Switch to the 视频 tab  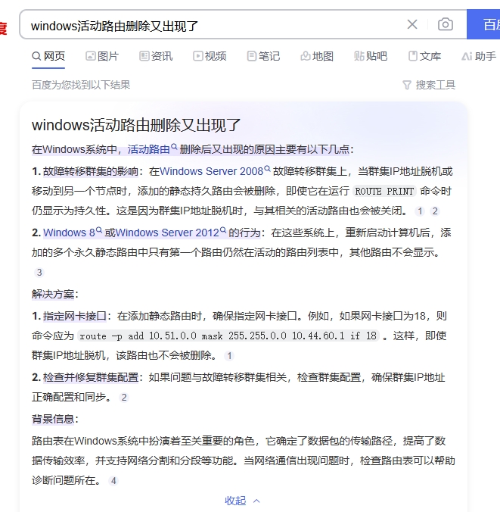coord(210,56)
